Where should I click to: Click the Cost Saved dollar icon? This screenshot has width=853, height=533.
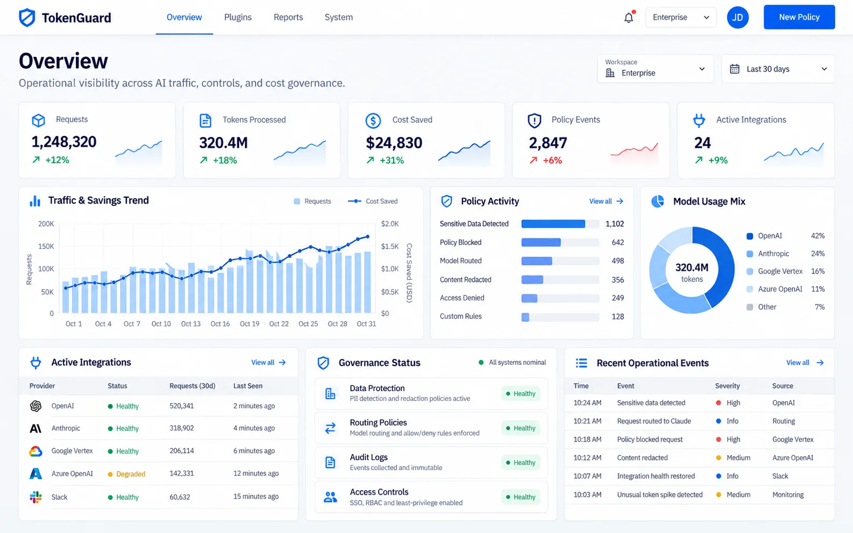tap(373, 120)
